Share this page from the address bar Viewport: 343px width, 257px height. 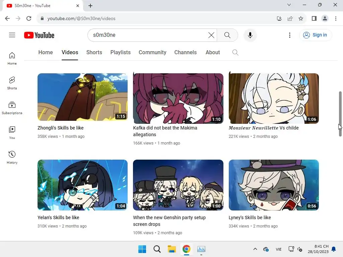click(290, 18)
